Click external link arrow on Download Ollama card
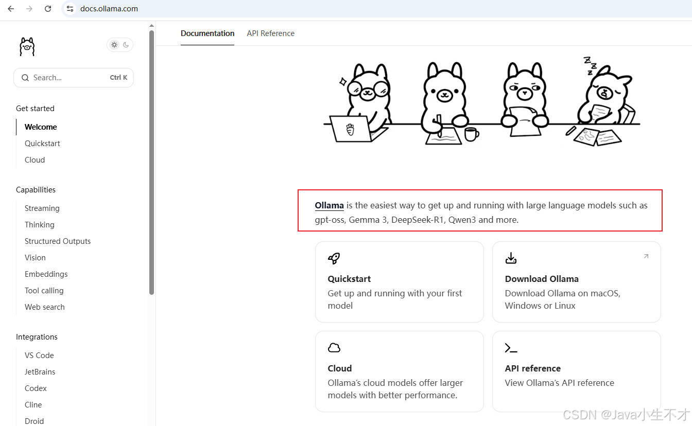Screen dimensions: 692x426 click(646, 256)
